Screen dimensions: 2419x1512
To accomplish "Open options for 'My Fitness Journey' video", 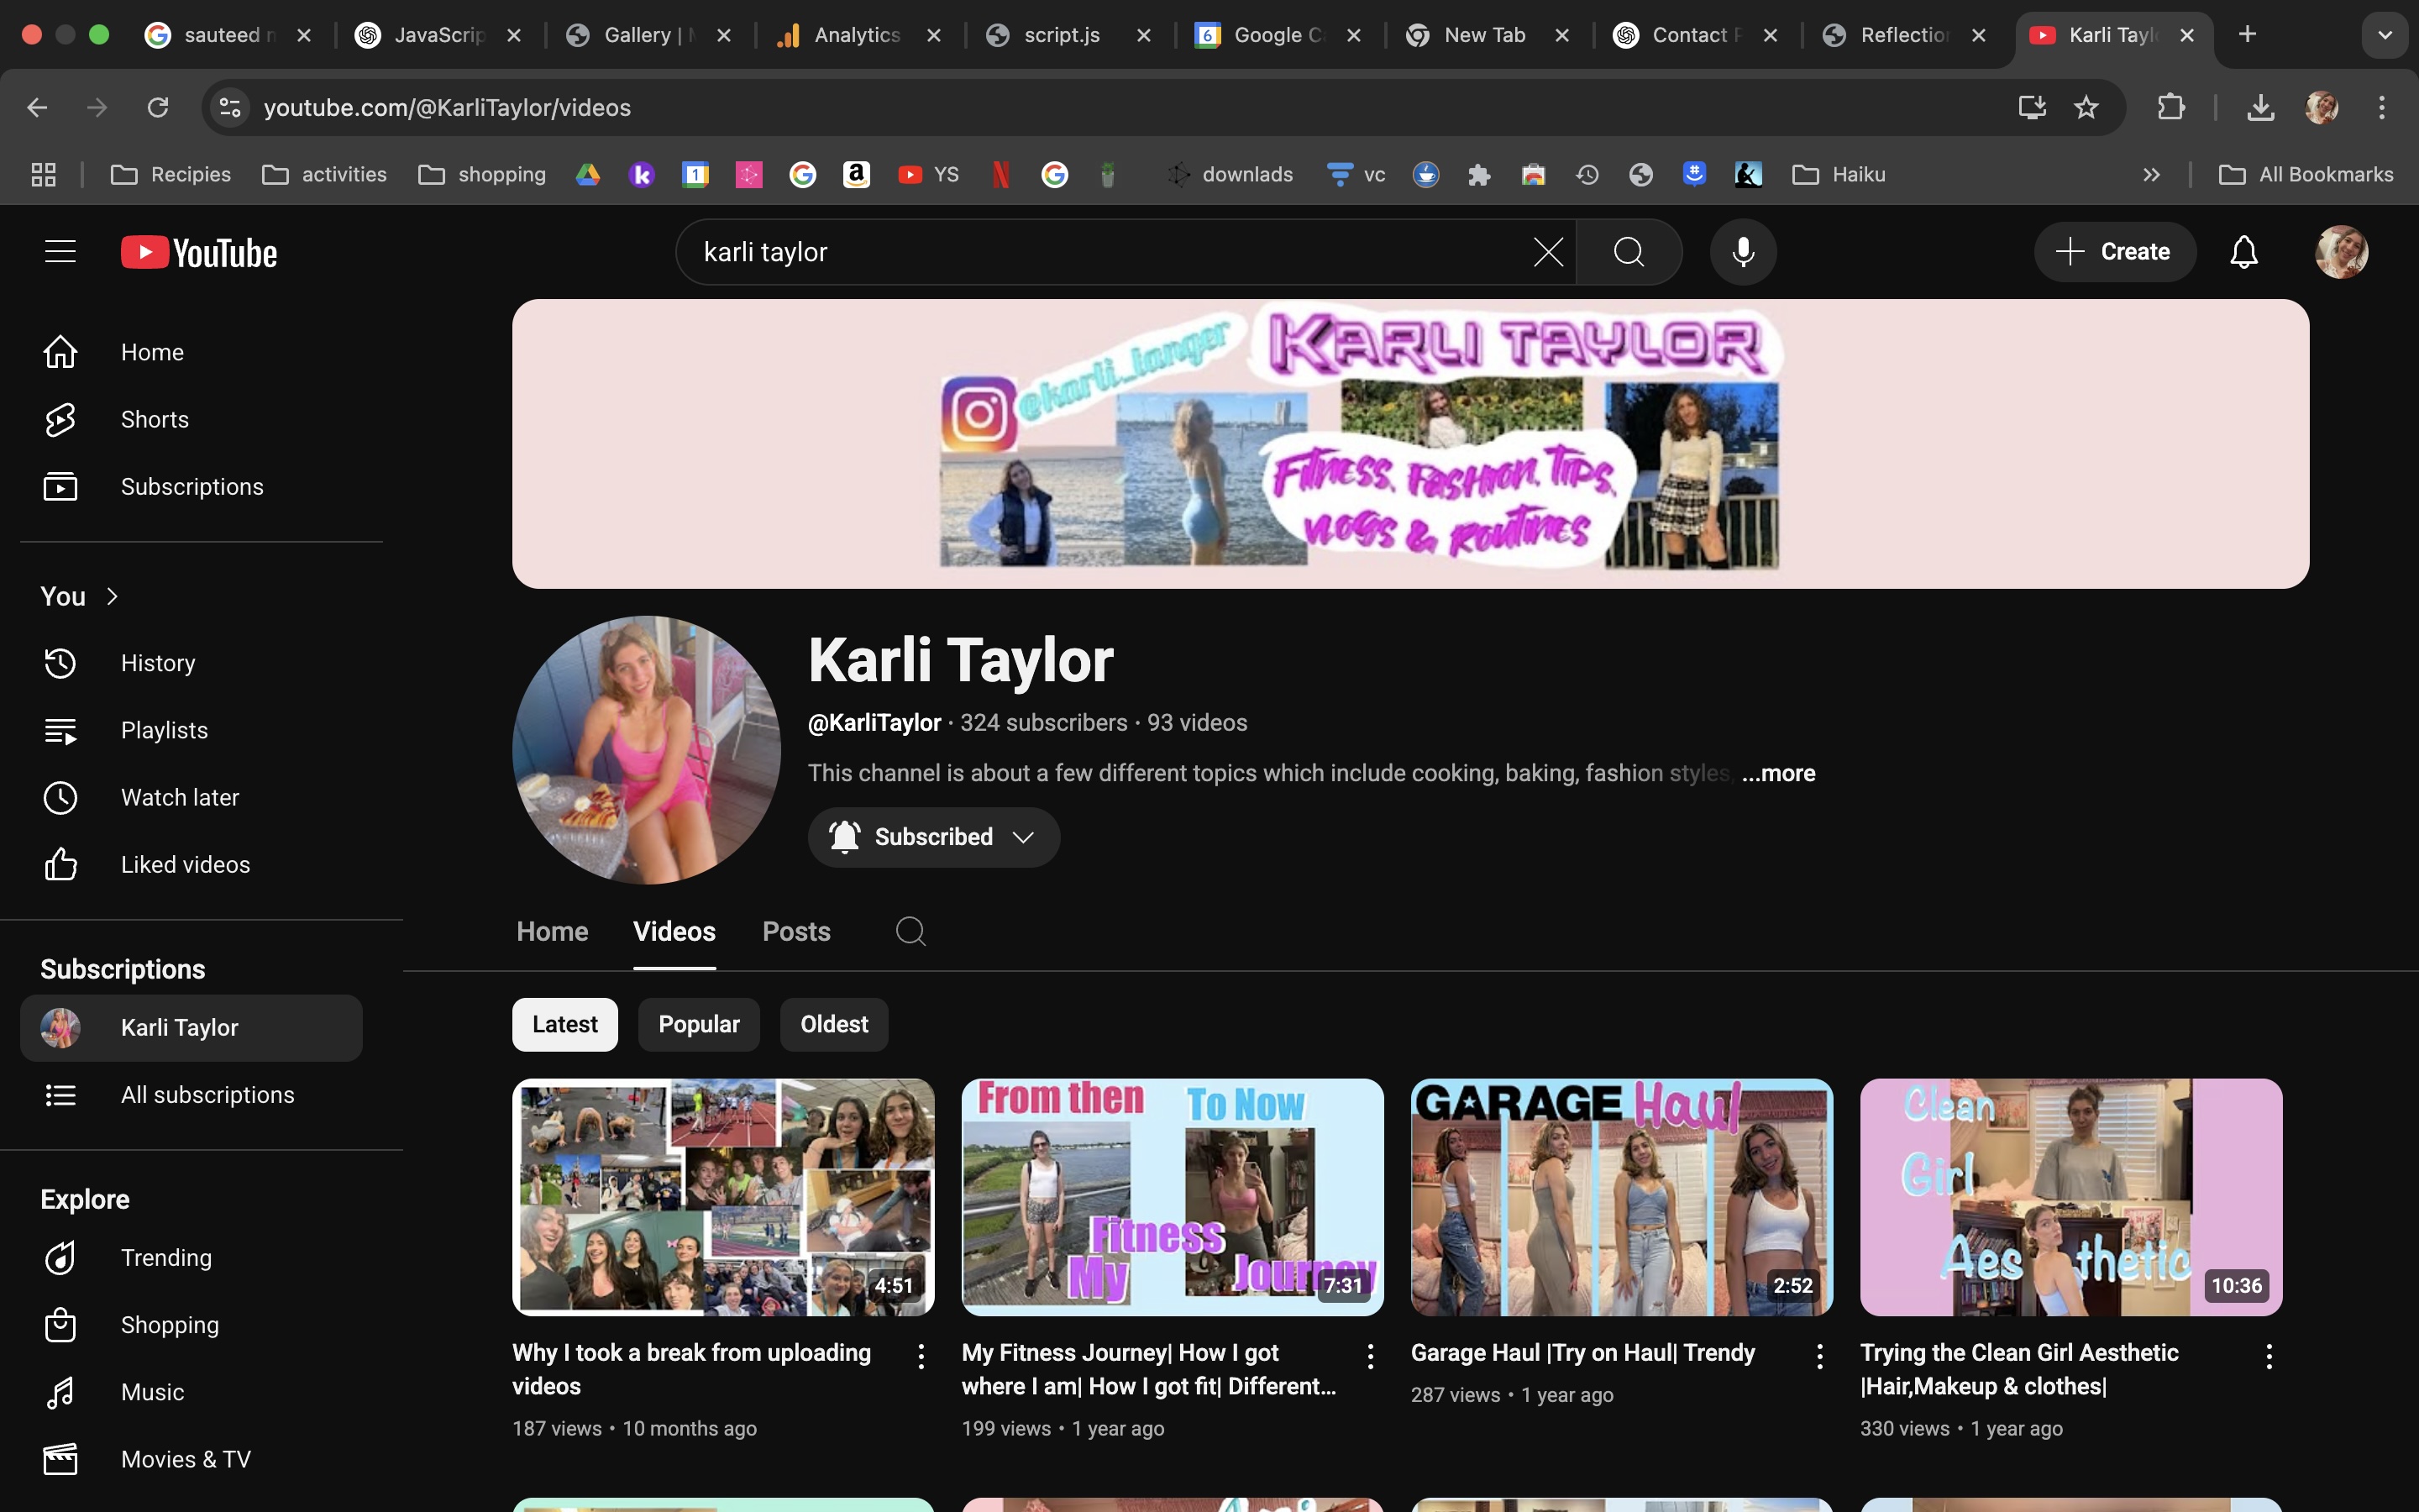I will [1371, 1356].
